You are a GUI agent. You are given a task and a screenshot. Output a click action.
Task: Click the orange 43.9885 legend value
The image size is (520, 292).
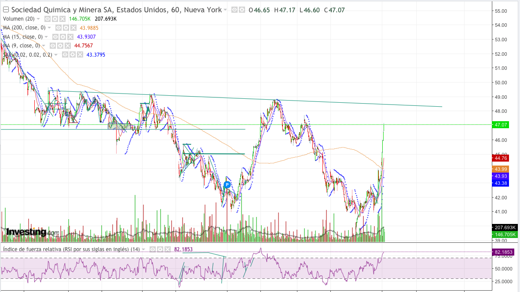pyautogui.click(x=89, y=28)
